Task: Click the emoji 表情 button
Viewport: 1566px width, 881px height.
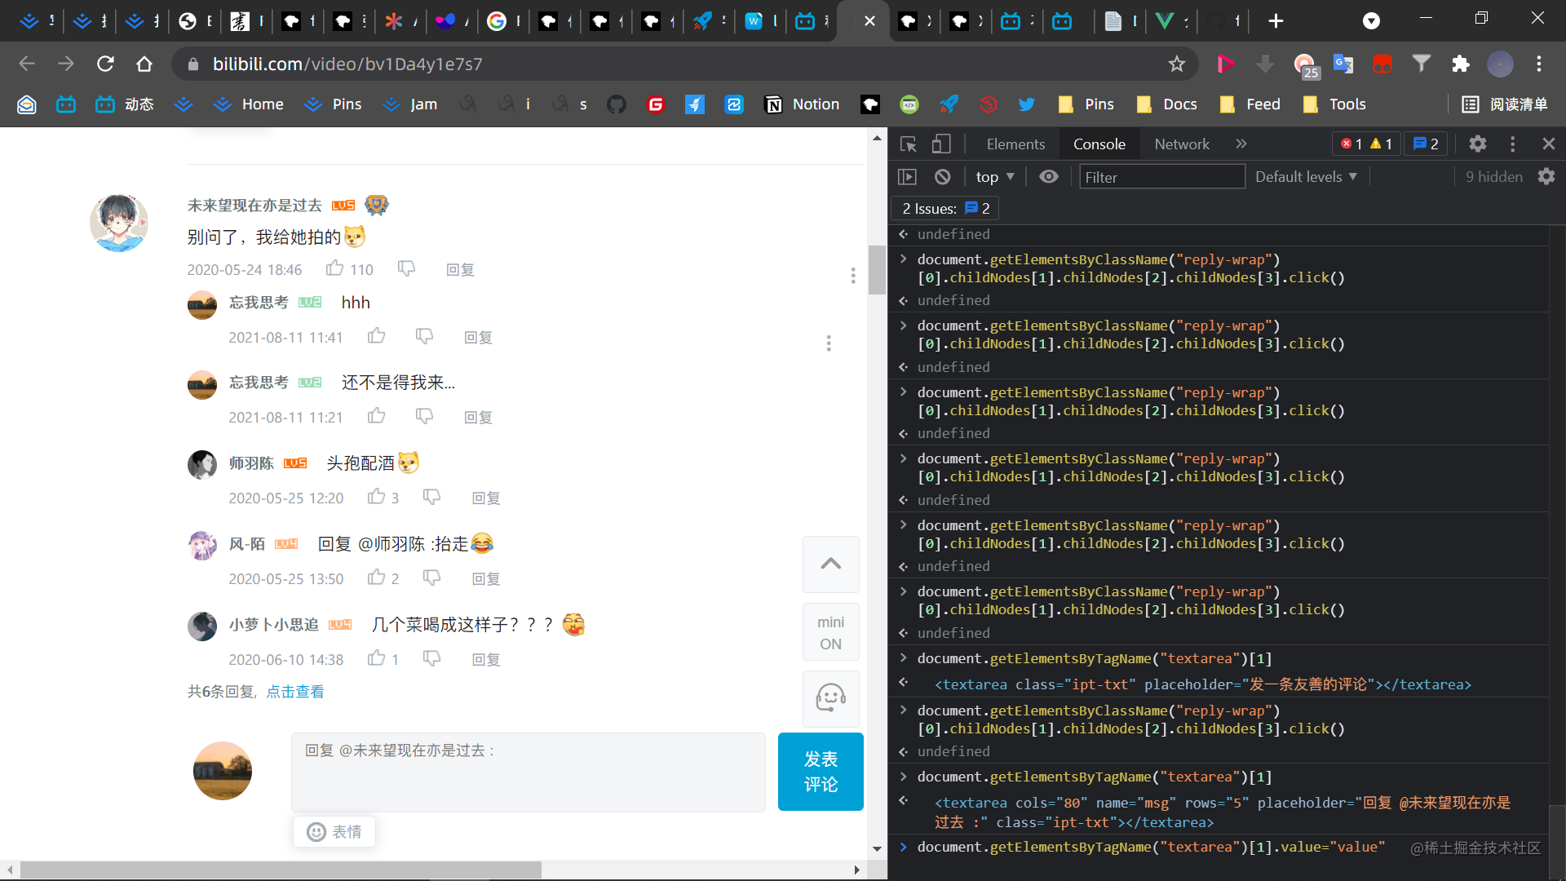Action: click(x=334, y=831)
